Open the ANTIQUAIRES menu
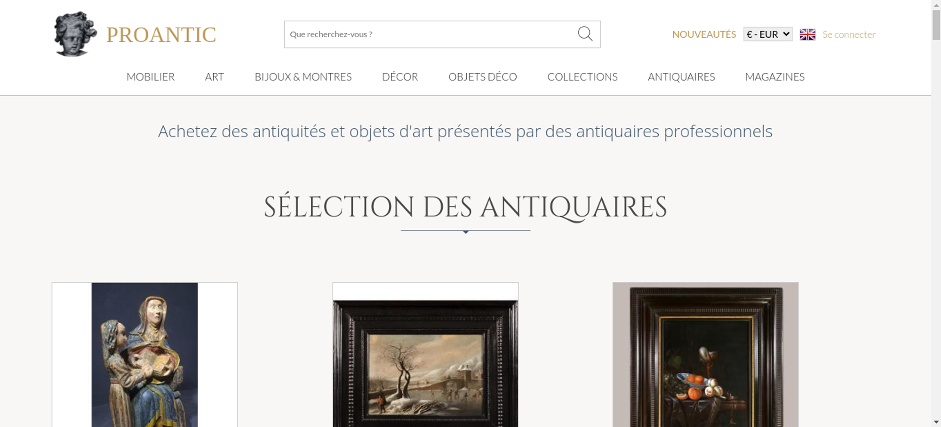 (681, 77)
